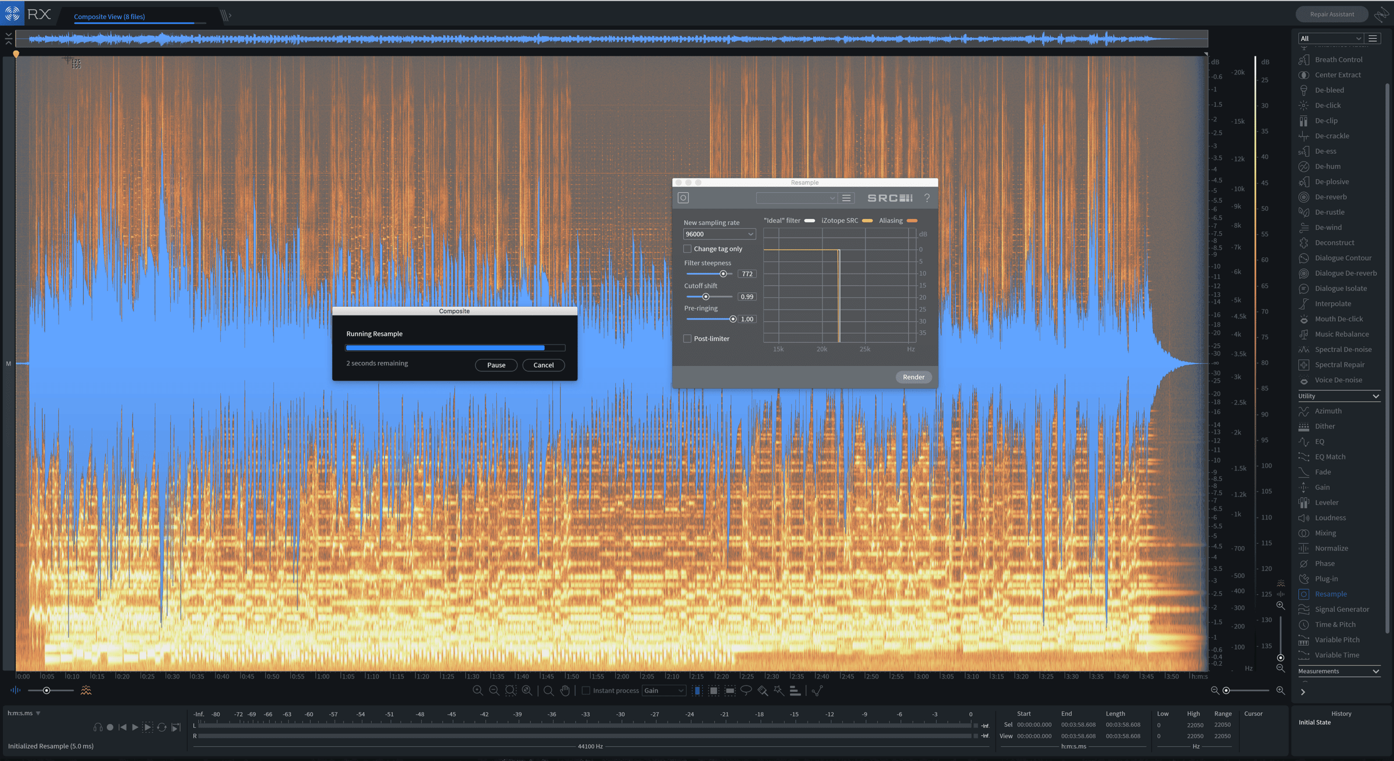This screenshot has height=761, width=1394.
Task: Open the Resample preset menu icon
Action: click(847, 198)
